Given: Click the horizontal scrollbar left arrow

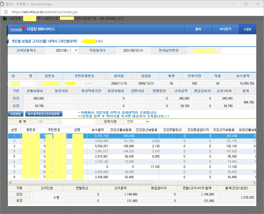Looking at the screenshot, I should 10,183.
